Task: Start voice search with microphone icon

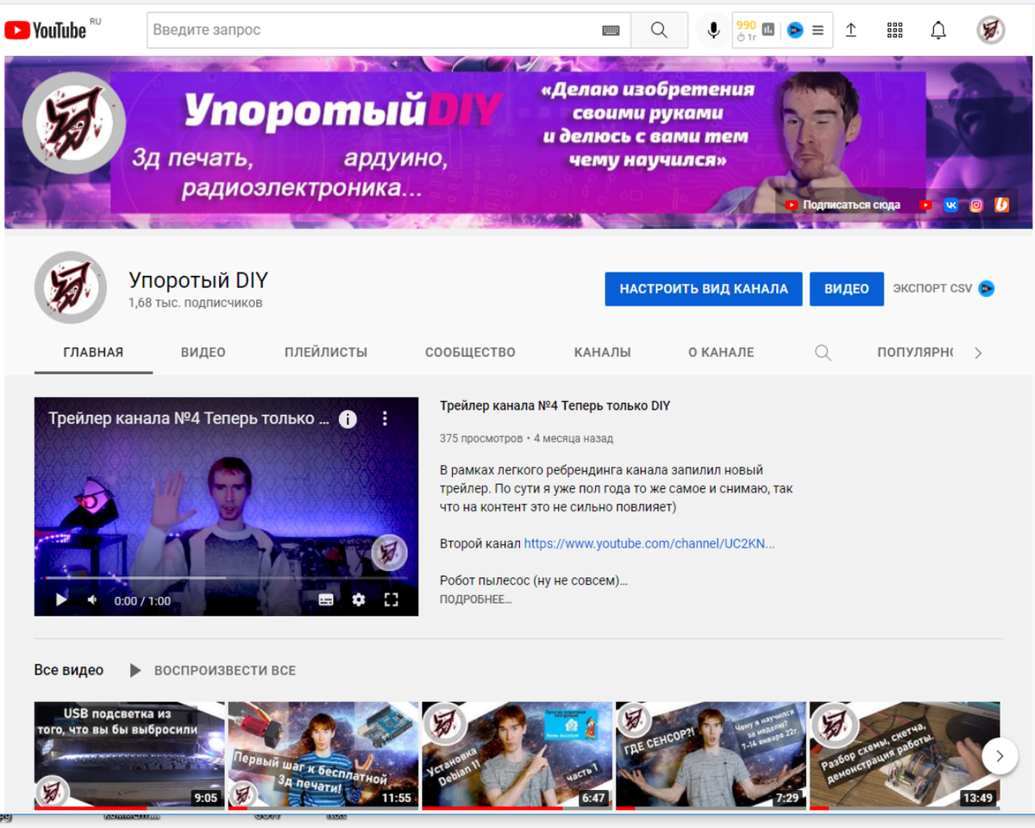Action: (x=713, y=30)
